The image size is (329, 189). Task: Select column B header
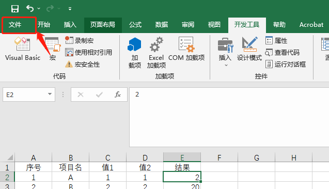[x=70, y=157]
